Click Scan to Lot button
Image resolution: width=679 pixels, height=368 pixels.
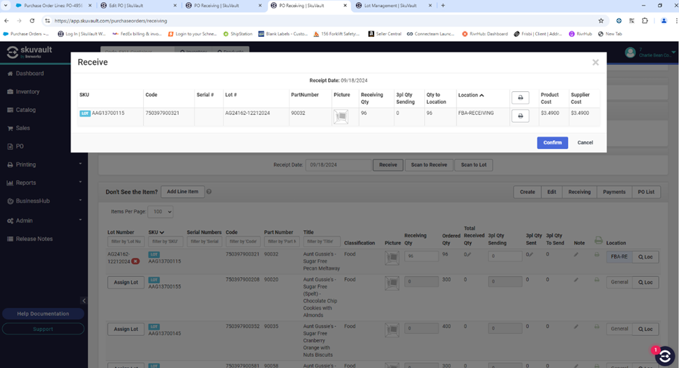[x=473, y=164]
